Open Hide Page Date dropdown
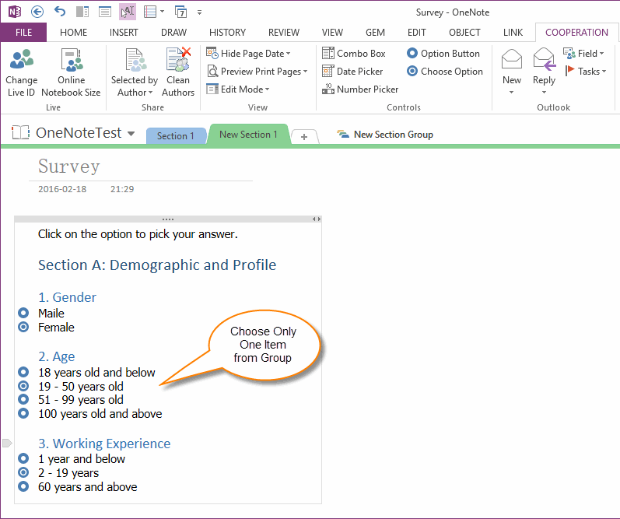This screenshot has height=519, width=620. (x=248, y=54)
